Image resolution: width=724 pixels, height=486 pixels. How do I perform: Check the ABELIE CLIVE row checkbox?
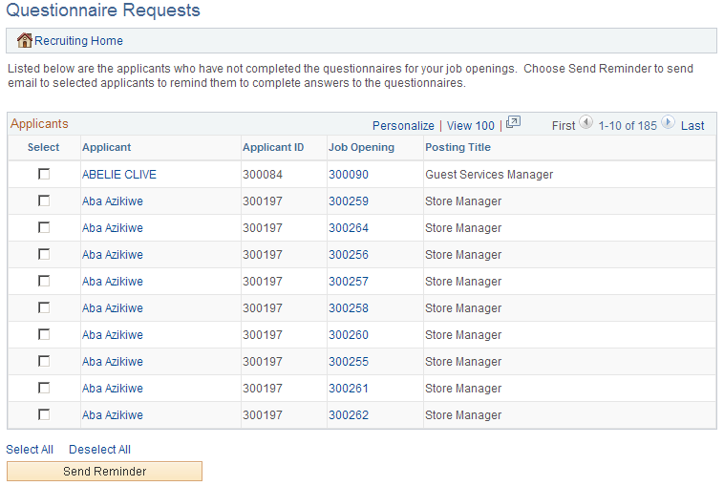[44, 174]
